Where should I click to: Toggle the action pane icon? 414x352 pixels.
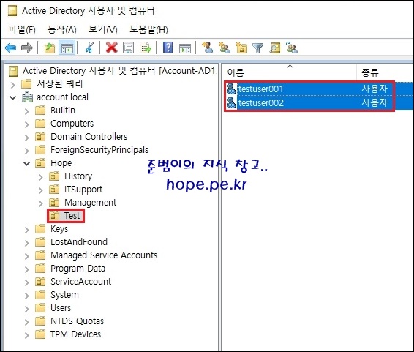tap(185, 48)
